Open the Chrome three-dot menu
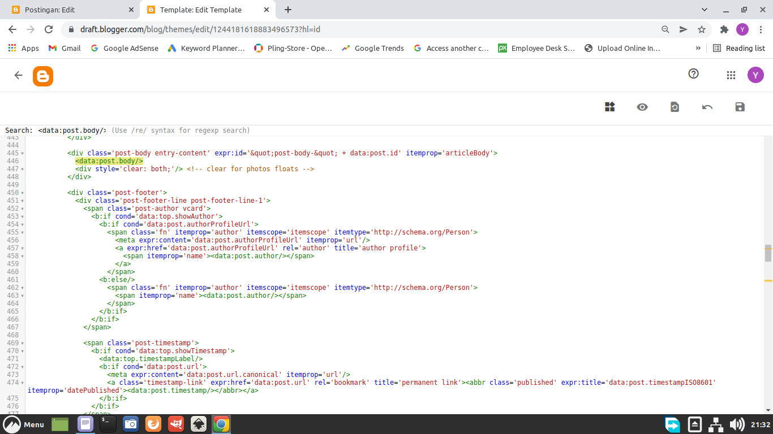 pyautogui.click(x=761, y=29)
